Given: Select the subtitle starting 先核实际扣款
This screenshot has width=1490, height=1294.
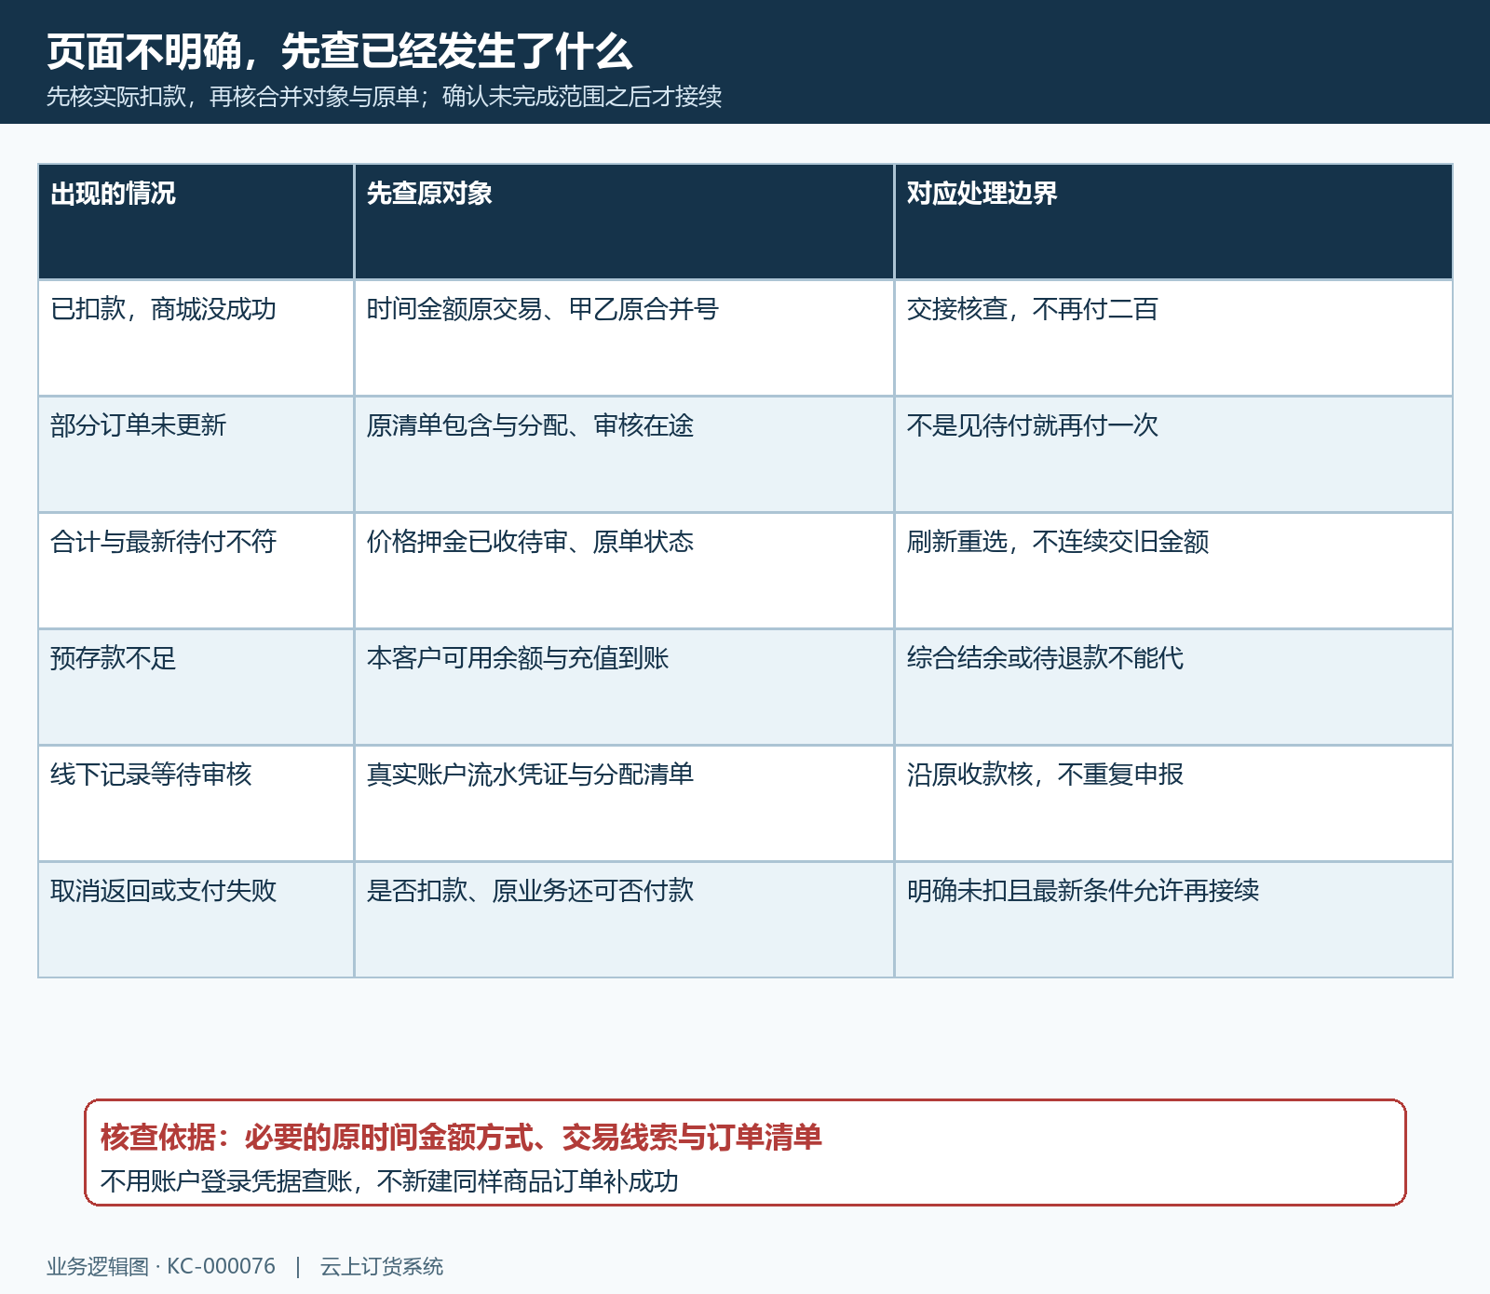Looking at the screenshot, I should point(385,97).
